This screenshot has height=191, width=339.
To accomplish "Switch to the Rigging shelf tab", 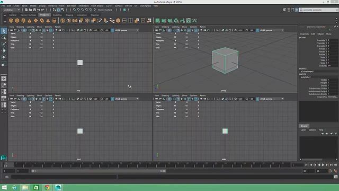I will pos(69,15).
